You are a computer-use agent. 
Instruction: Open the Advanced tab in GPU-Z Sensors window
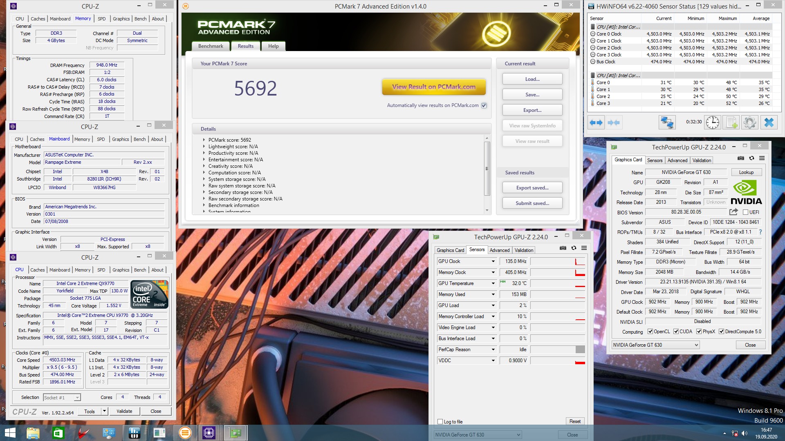[500, 250]
